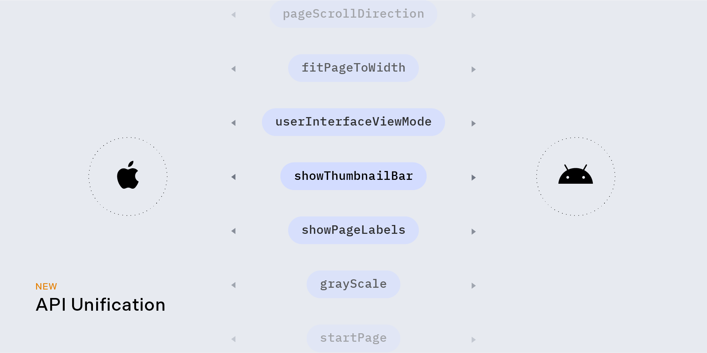707x353 pixels.
Task: Click right arrow beside pageScrollDirection
Action: [474, 16]
